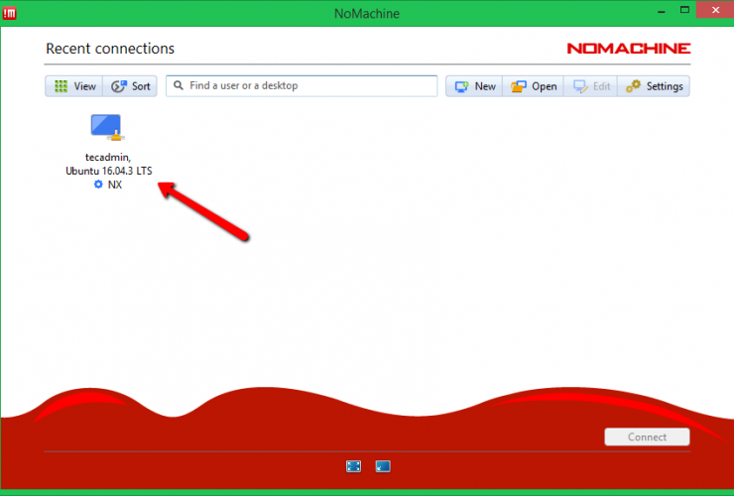Open the Sort connections options
Viewport: 734px width, 496px height.
(x=130, y=86)
